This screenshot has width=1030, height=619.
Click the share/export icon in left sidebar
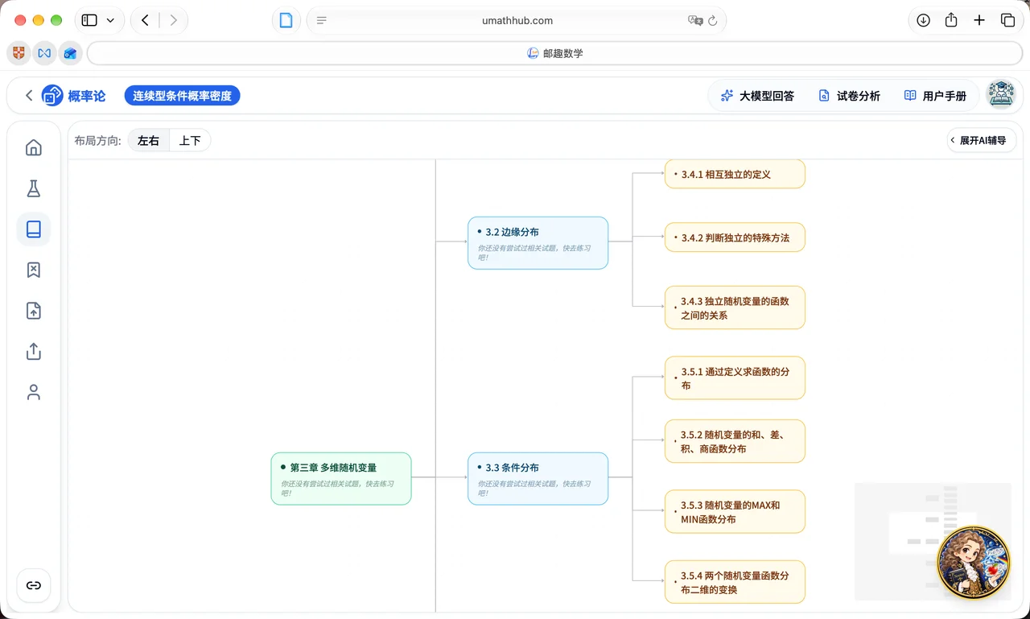34,352
